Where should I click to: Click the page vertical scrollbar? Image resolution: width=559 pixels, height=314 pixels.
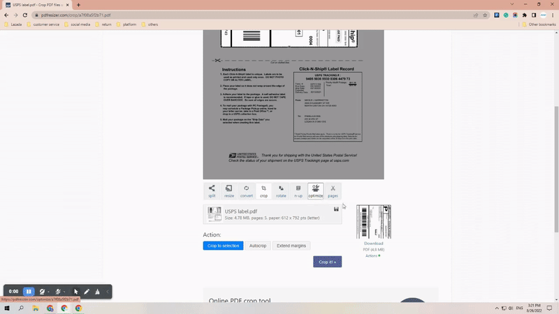click(556, 169)
